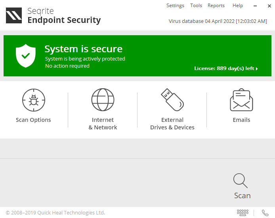The height and width of the screenshot is (218, 275).
Task: Close the Seqrite Endpoint Security window
Action: (x=268, y=6)
